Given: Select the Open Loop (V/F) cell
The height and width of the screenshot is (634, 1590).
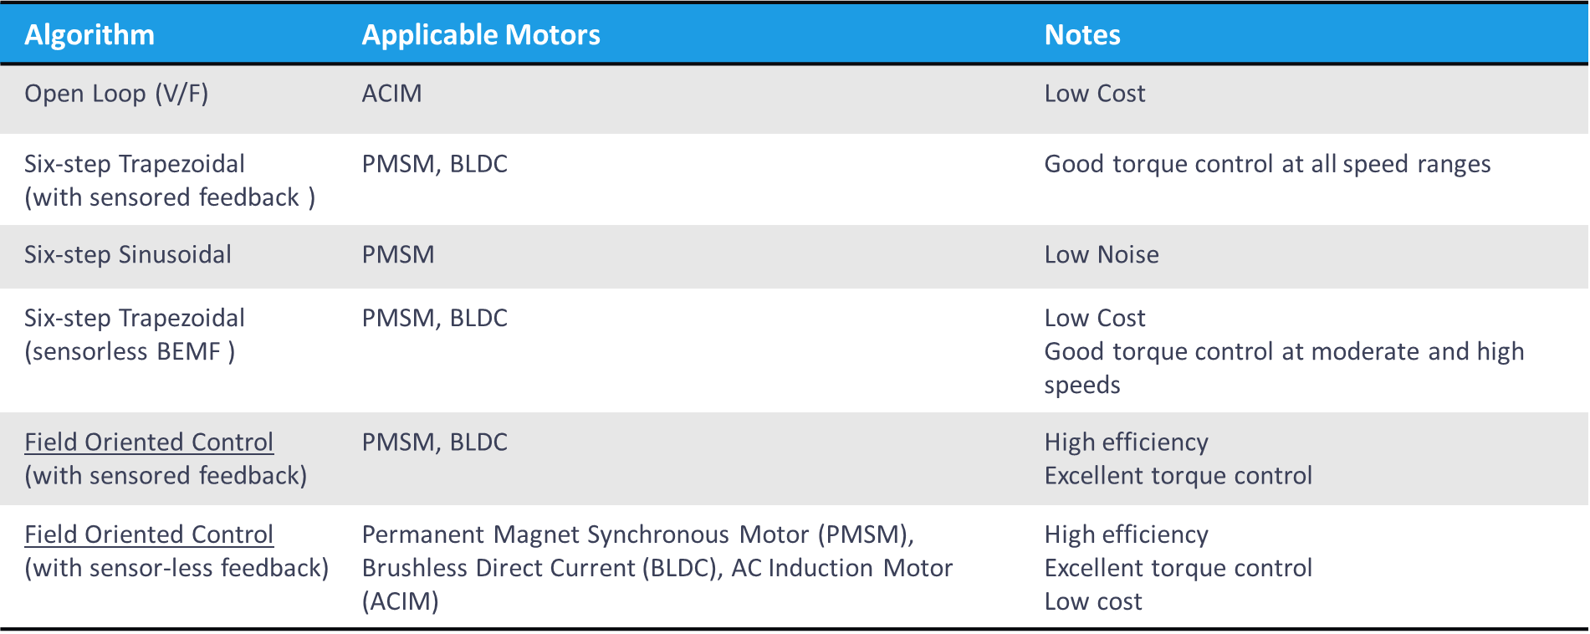Looking at the screenshot, I should click(116, 93).
